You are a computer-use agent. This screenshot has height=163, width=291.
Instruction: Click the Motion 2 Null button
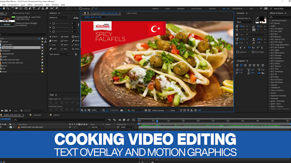point(53,45)
